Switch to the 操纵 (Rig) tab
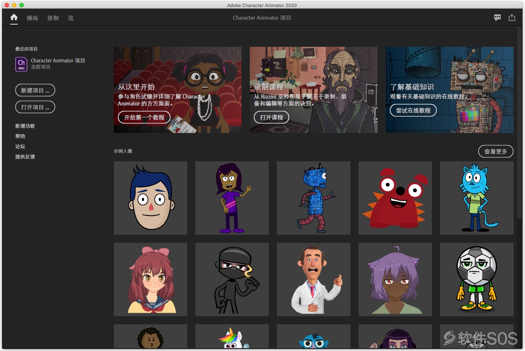The height and width of the screenshot is (351, 525). click(x=32, y=18)
